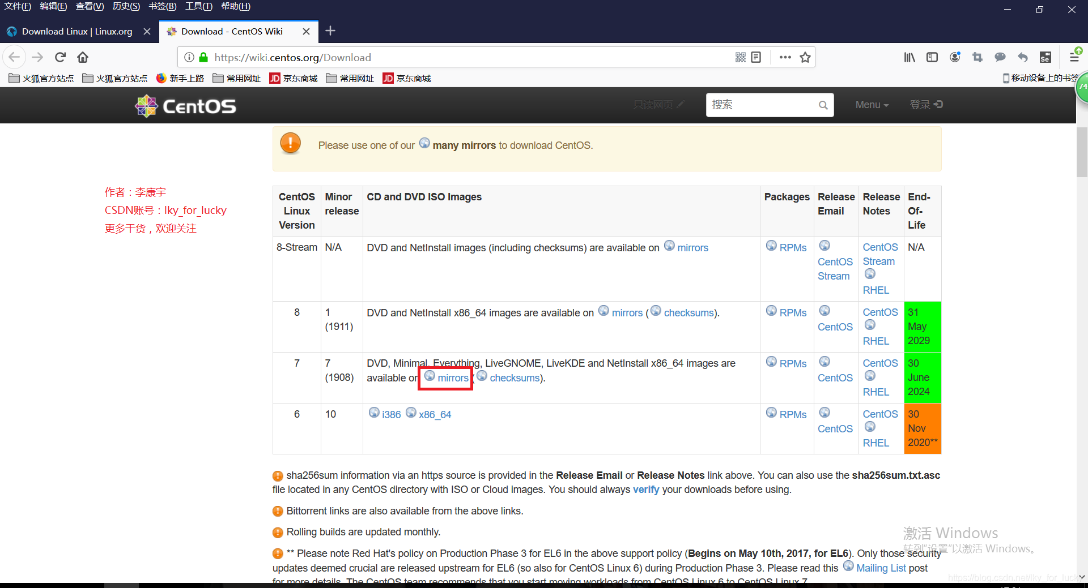Open checksums link in CentOS 7 row

click(515, 378)
